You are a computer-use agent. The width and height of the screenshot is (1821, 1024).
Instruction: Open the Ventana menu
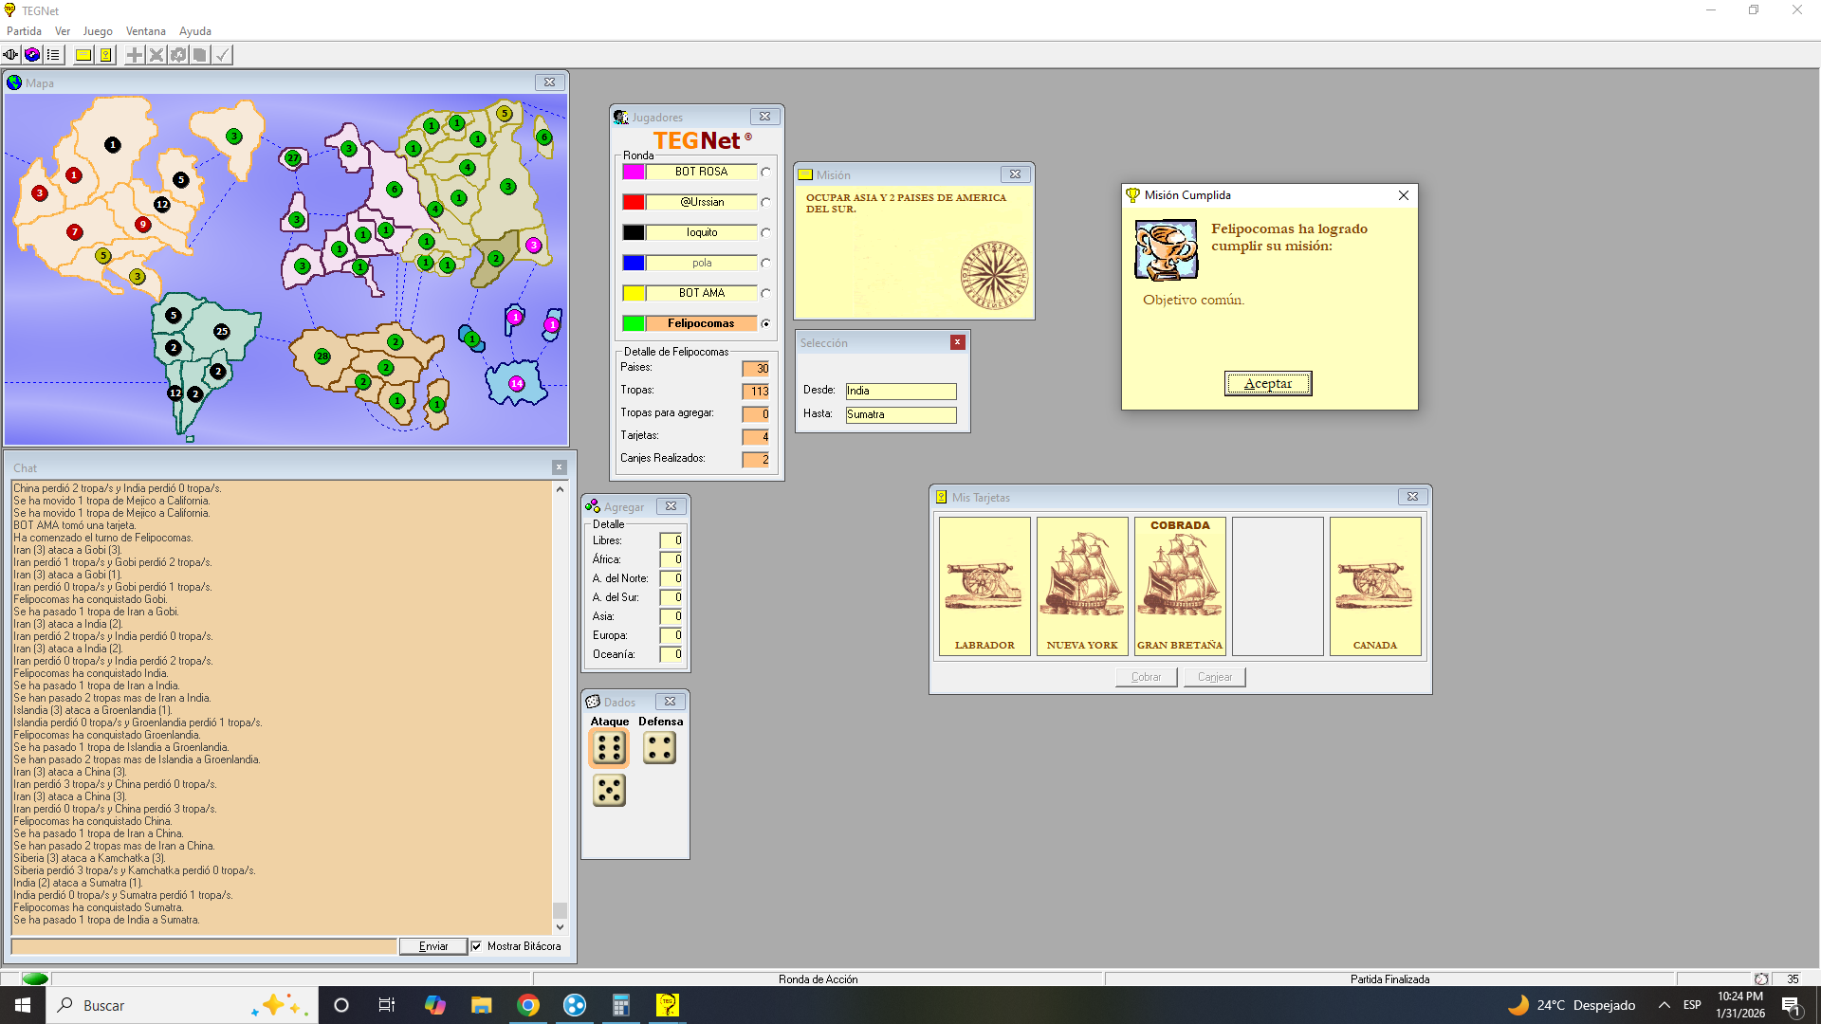[145, 31]
